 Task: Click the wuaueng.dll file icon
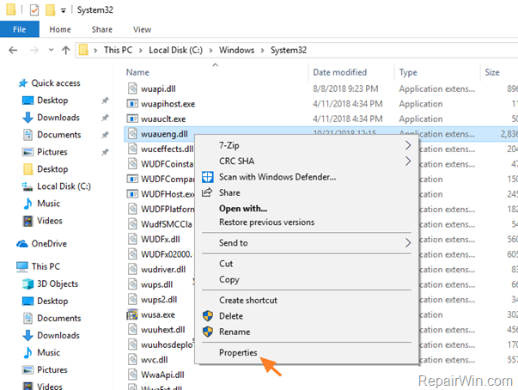pyautogui.click(x=132, y=134)
